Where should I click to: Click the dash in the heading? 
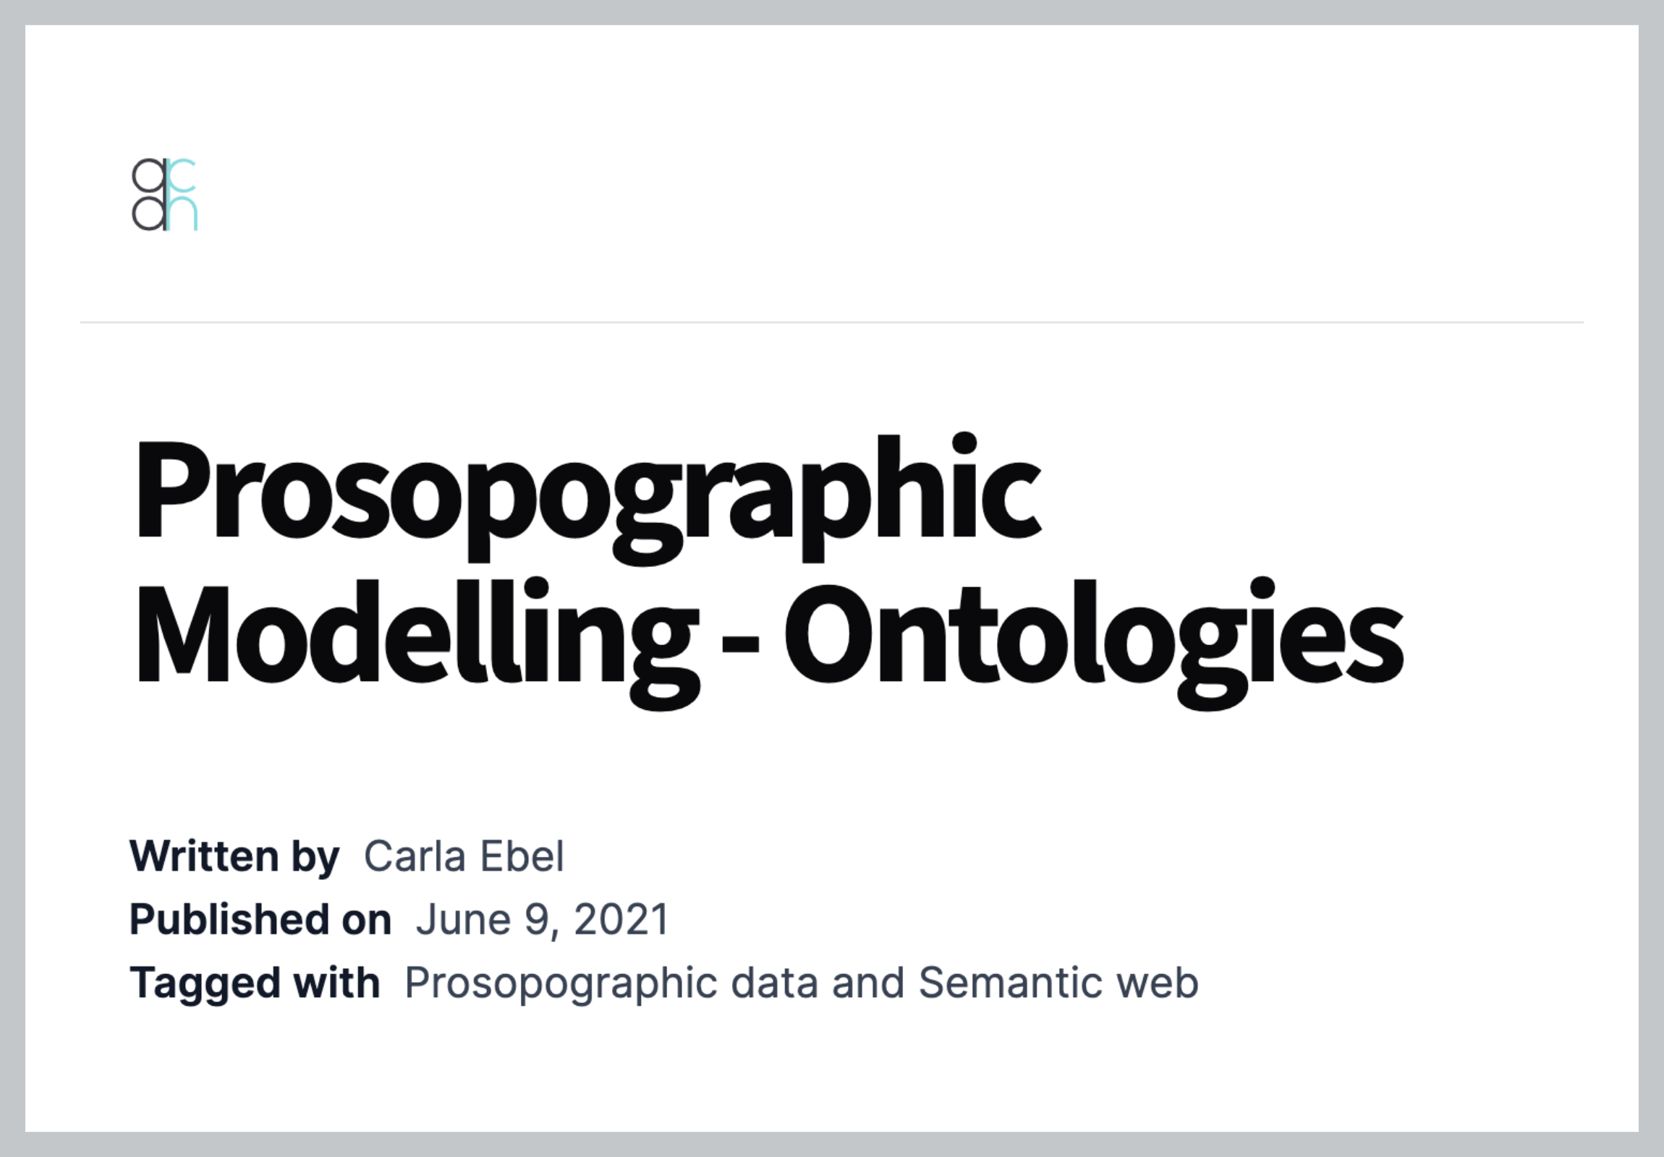tap(741, 644)
